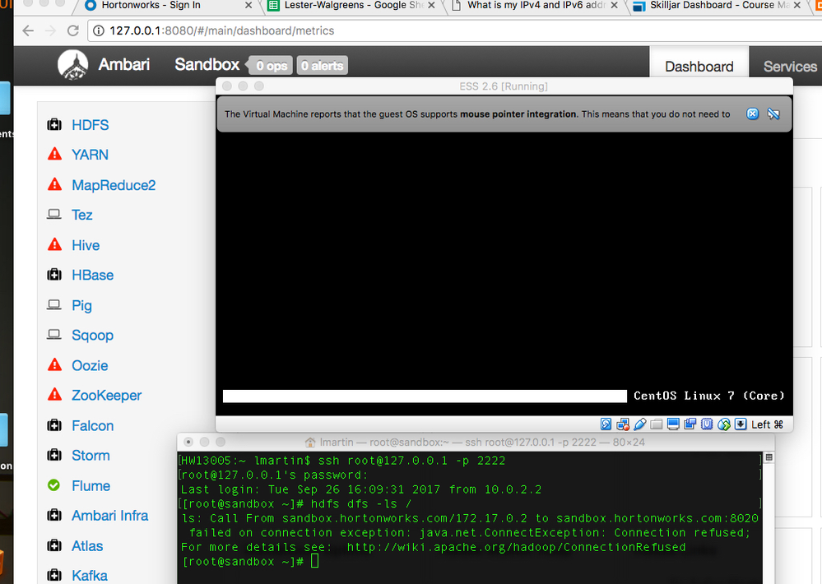Click the site info icon in address bar
Image resolution: width=822 pixels, height=584 pixels.
click(x=98, y=31)
